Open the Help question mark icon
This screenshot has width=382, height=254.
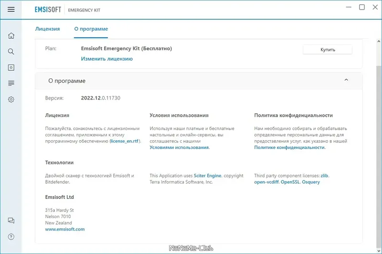tap(11, 237)
